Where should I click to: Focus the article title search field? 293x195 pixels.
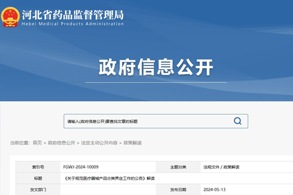tap(146, 121)
